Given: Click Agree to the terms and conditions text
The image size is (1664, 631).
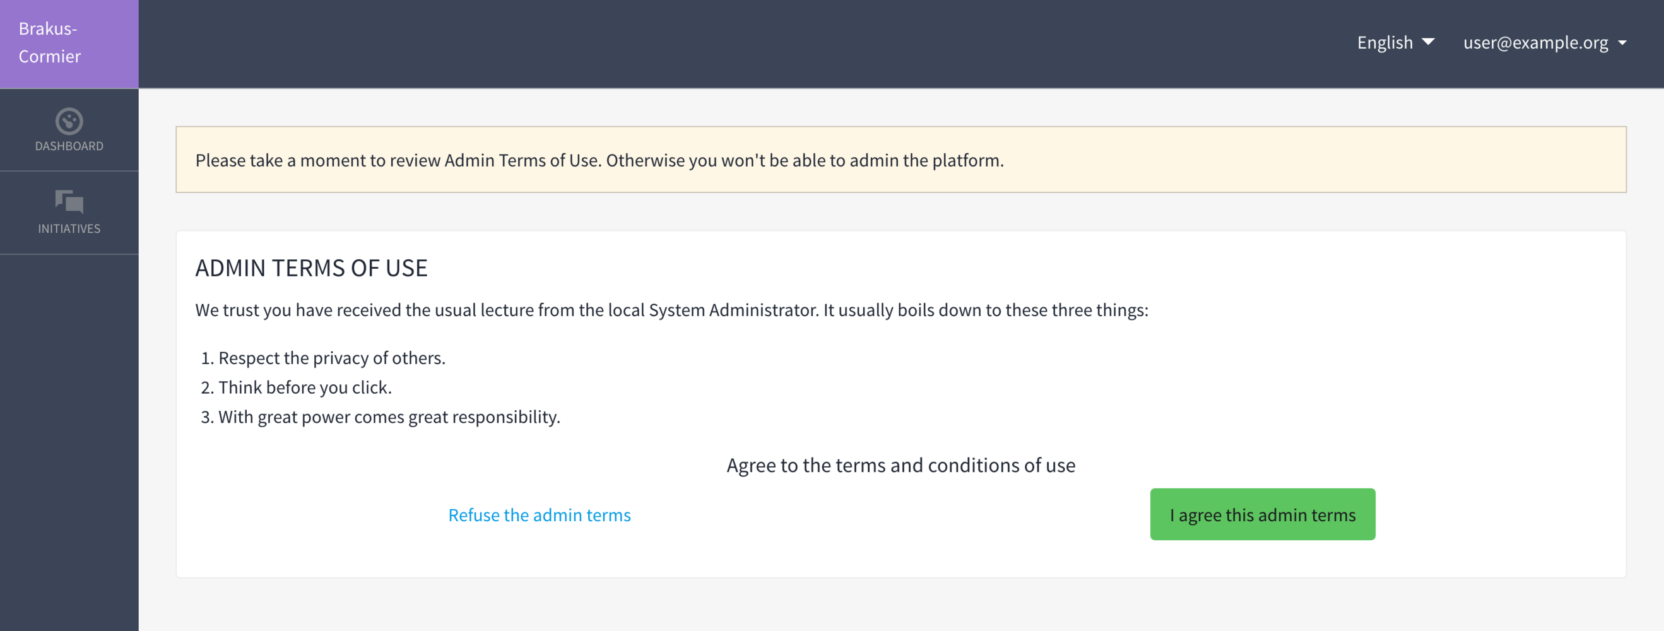Looking at the screenshot, I should click(x=900, y=465).
